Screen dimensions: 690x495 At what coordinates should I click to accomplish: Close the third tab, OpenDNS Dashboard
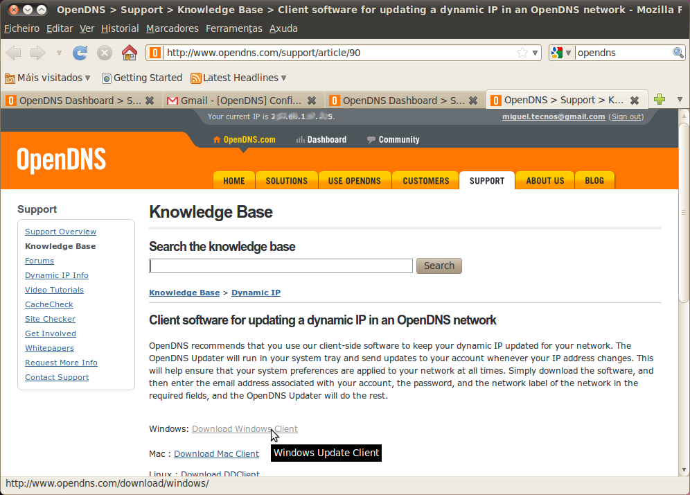[x=473, y=101]
